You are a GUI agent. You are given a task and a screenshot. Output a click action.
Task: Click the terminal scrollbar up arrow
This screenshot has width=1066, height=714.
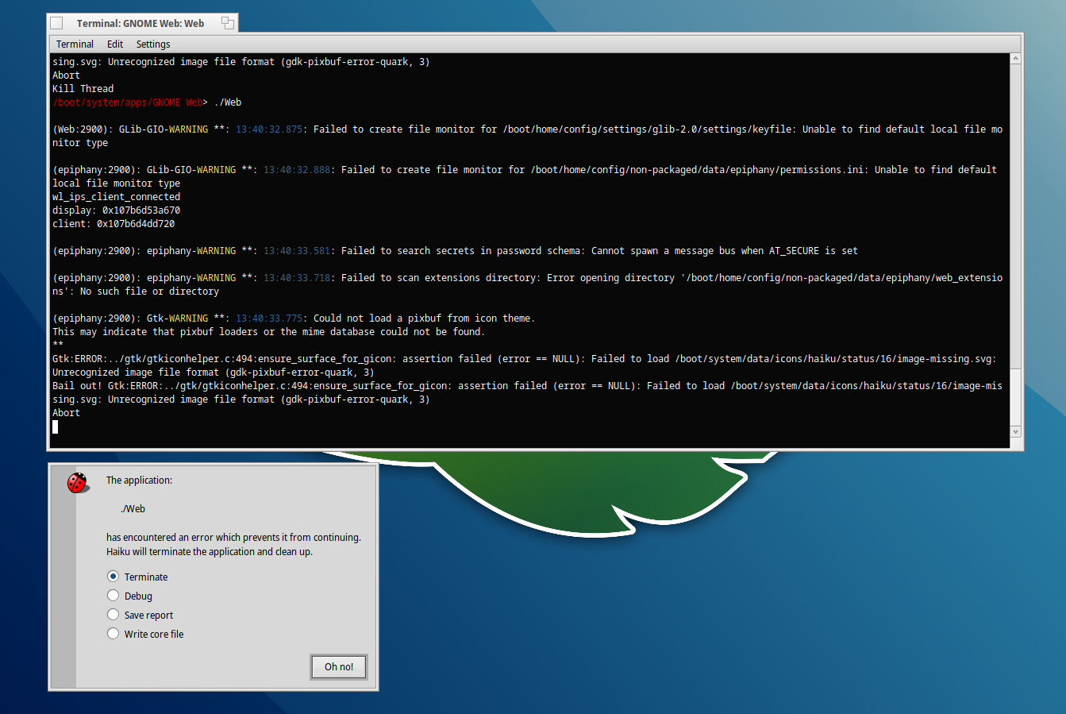tap(1015, 59)
